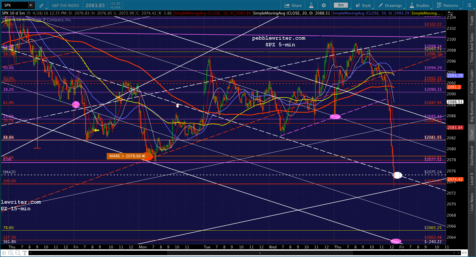476x257 pixels.
Task: Click the zoom in magnifier icon
Action: click(x=11, y=253)
